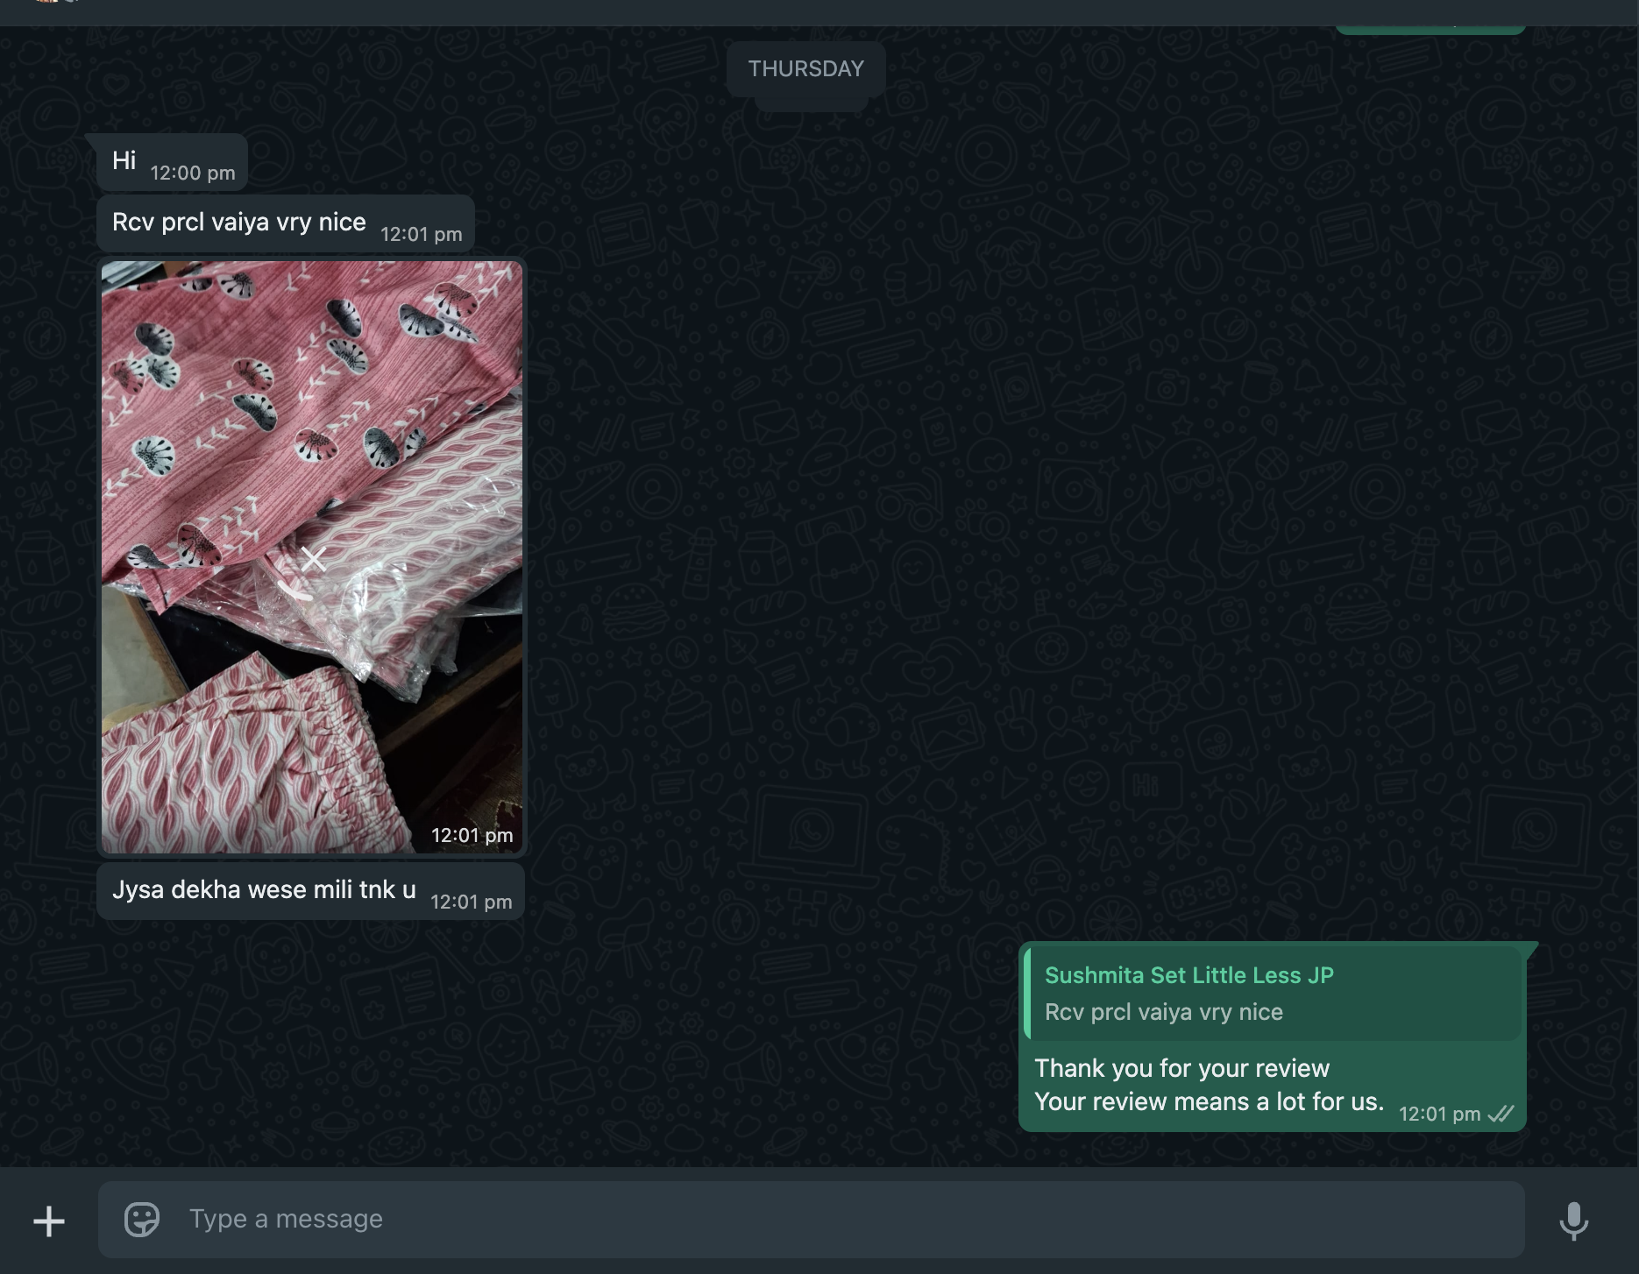Click the Sushmita Set Little Less JP name
Image resolution: width=1639 pixels, height=1274 pixels.
pyautogui.click(x=1188, y=975)
